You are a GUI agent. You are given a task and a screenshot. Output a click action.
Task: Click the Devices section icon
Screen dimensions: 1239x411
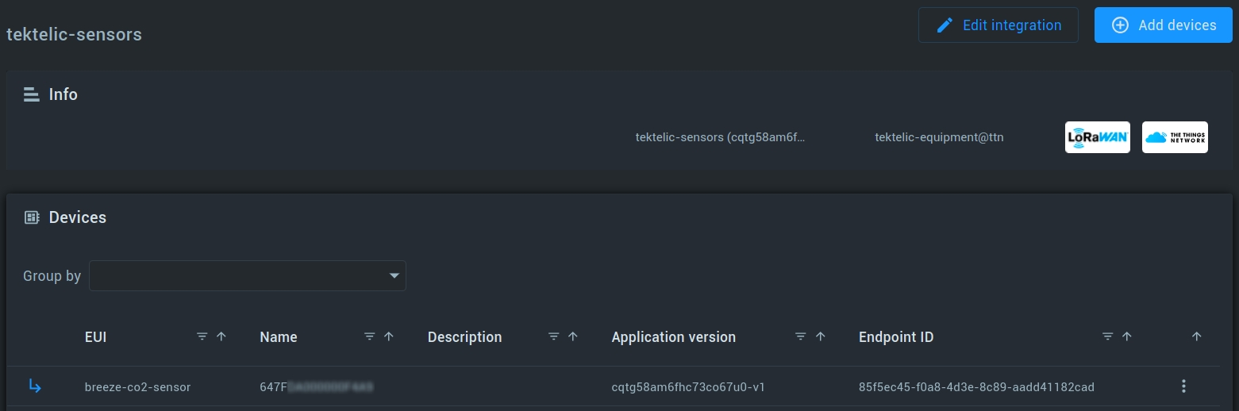click(x=32, y=217)
